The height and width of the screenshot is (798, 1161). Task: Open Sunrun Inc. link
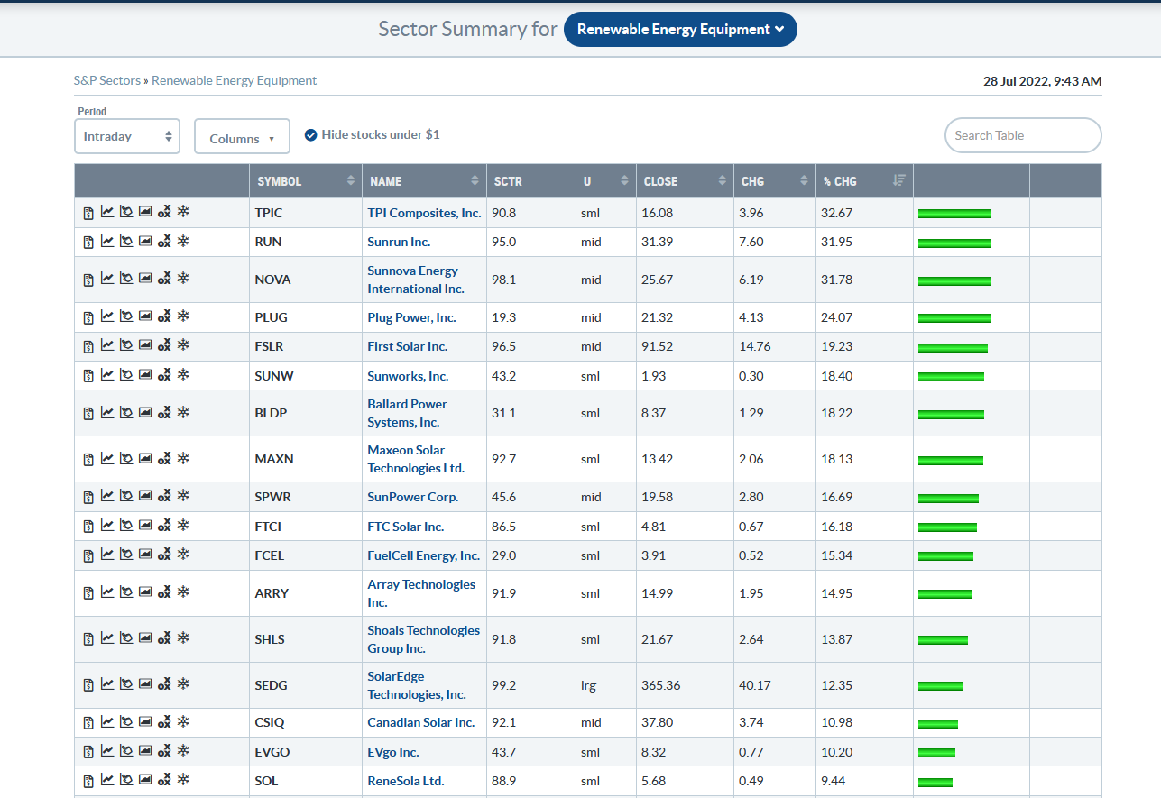(x=399, y=242)
